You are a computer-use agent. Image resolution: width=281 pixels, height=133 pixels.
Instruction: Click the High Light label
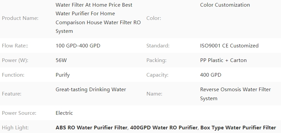tap(15, 128)
